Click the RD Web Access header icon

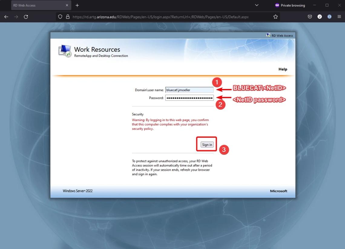(268, 35)
